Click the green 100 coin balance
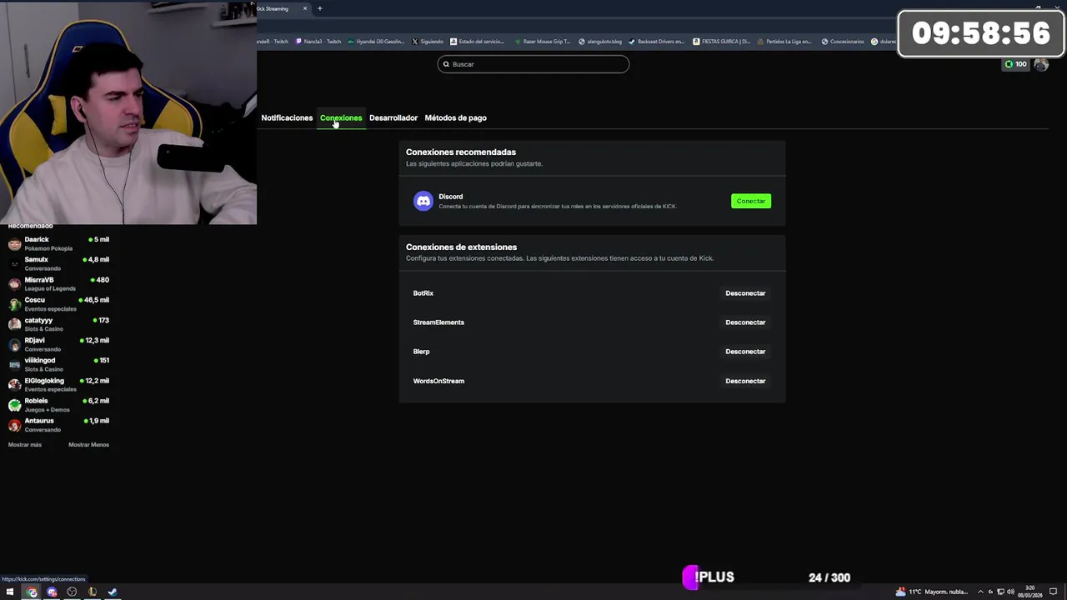This screenshot has width=1067, height=600. pos(1016,64)
